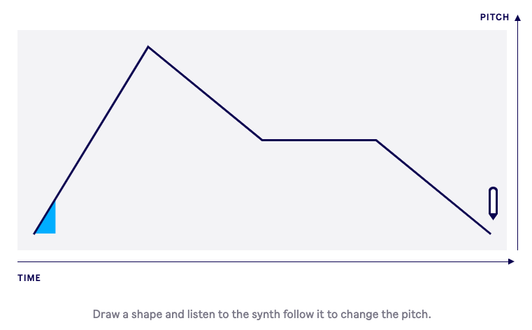
Task: Click the starting point of the pitch curve
Action: pos(34,233)
